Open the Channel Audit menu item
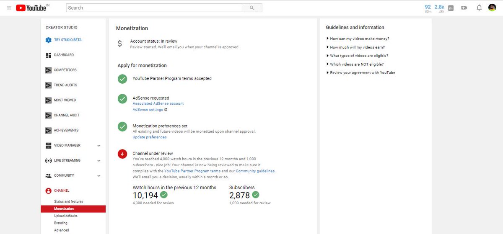 pyautogui.click(x=67, y=116)
